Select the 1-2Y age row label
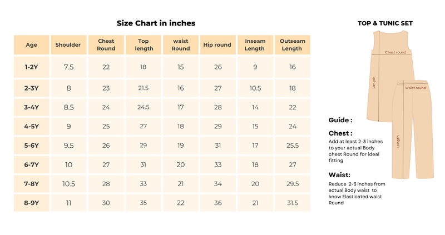This screenshot has width=445, height=235. (x=31, y=67)
